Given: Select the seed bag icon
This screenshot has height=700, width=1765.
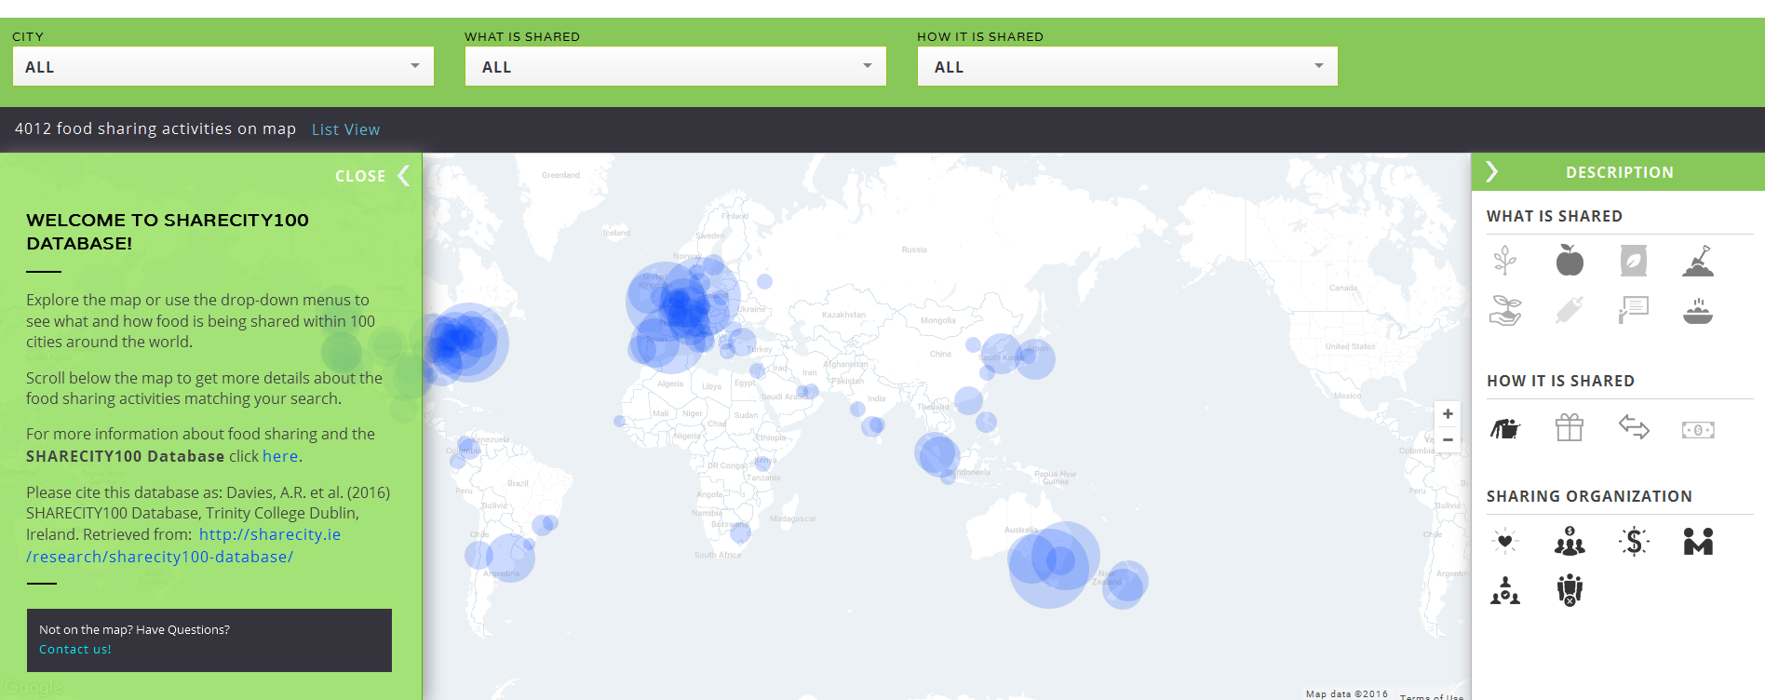Looking at the screenshot, I should click(x=1634, y=261).
